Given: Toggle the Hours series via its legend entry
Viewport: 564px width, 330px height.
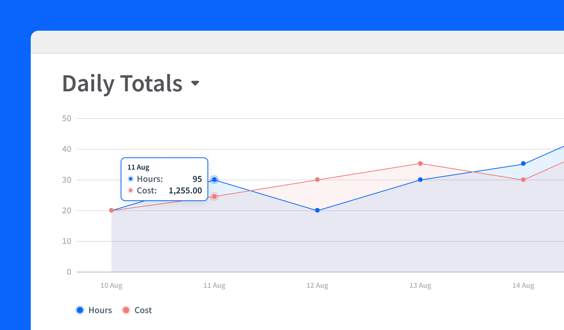Looking at the screenshot, I should (93, 310).
